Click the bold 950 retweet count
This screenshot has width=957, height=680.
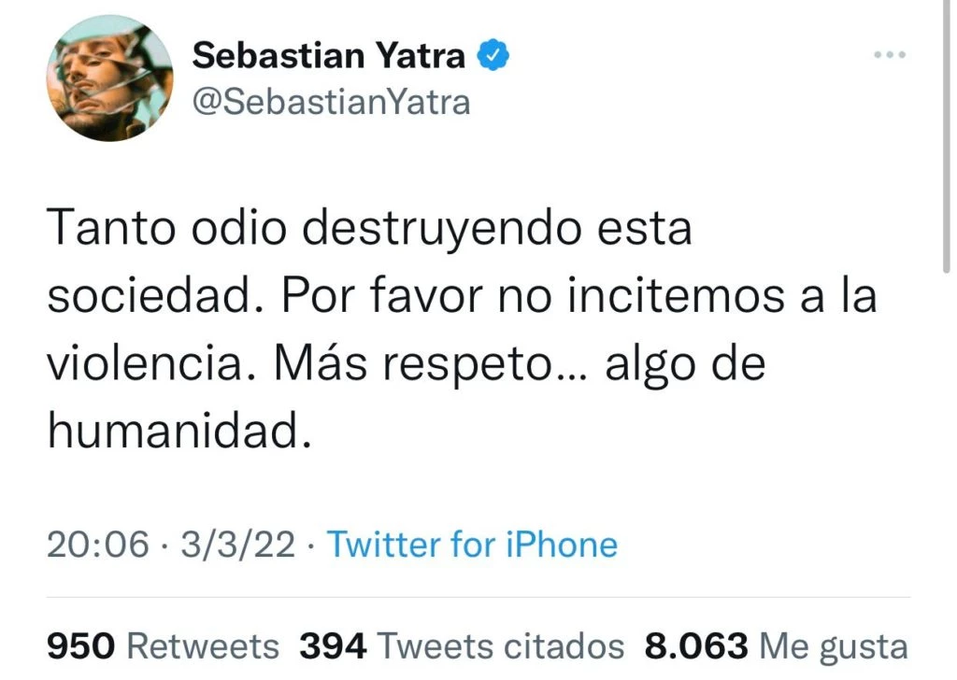pos(80,645)
